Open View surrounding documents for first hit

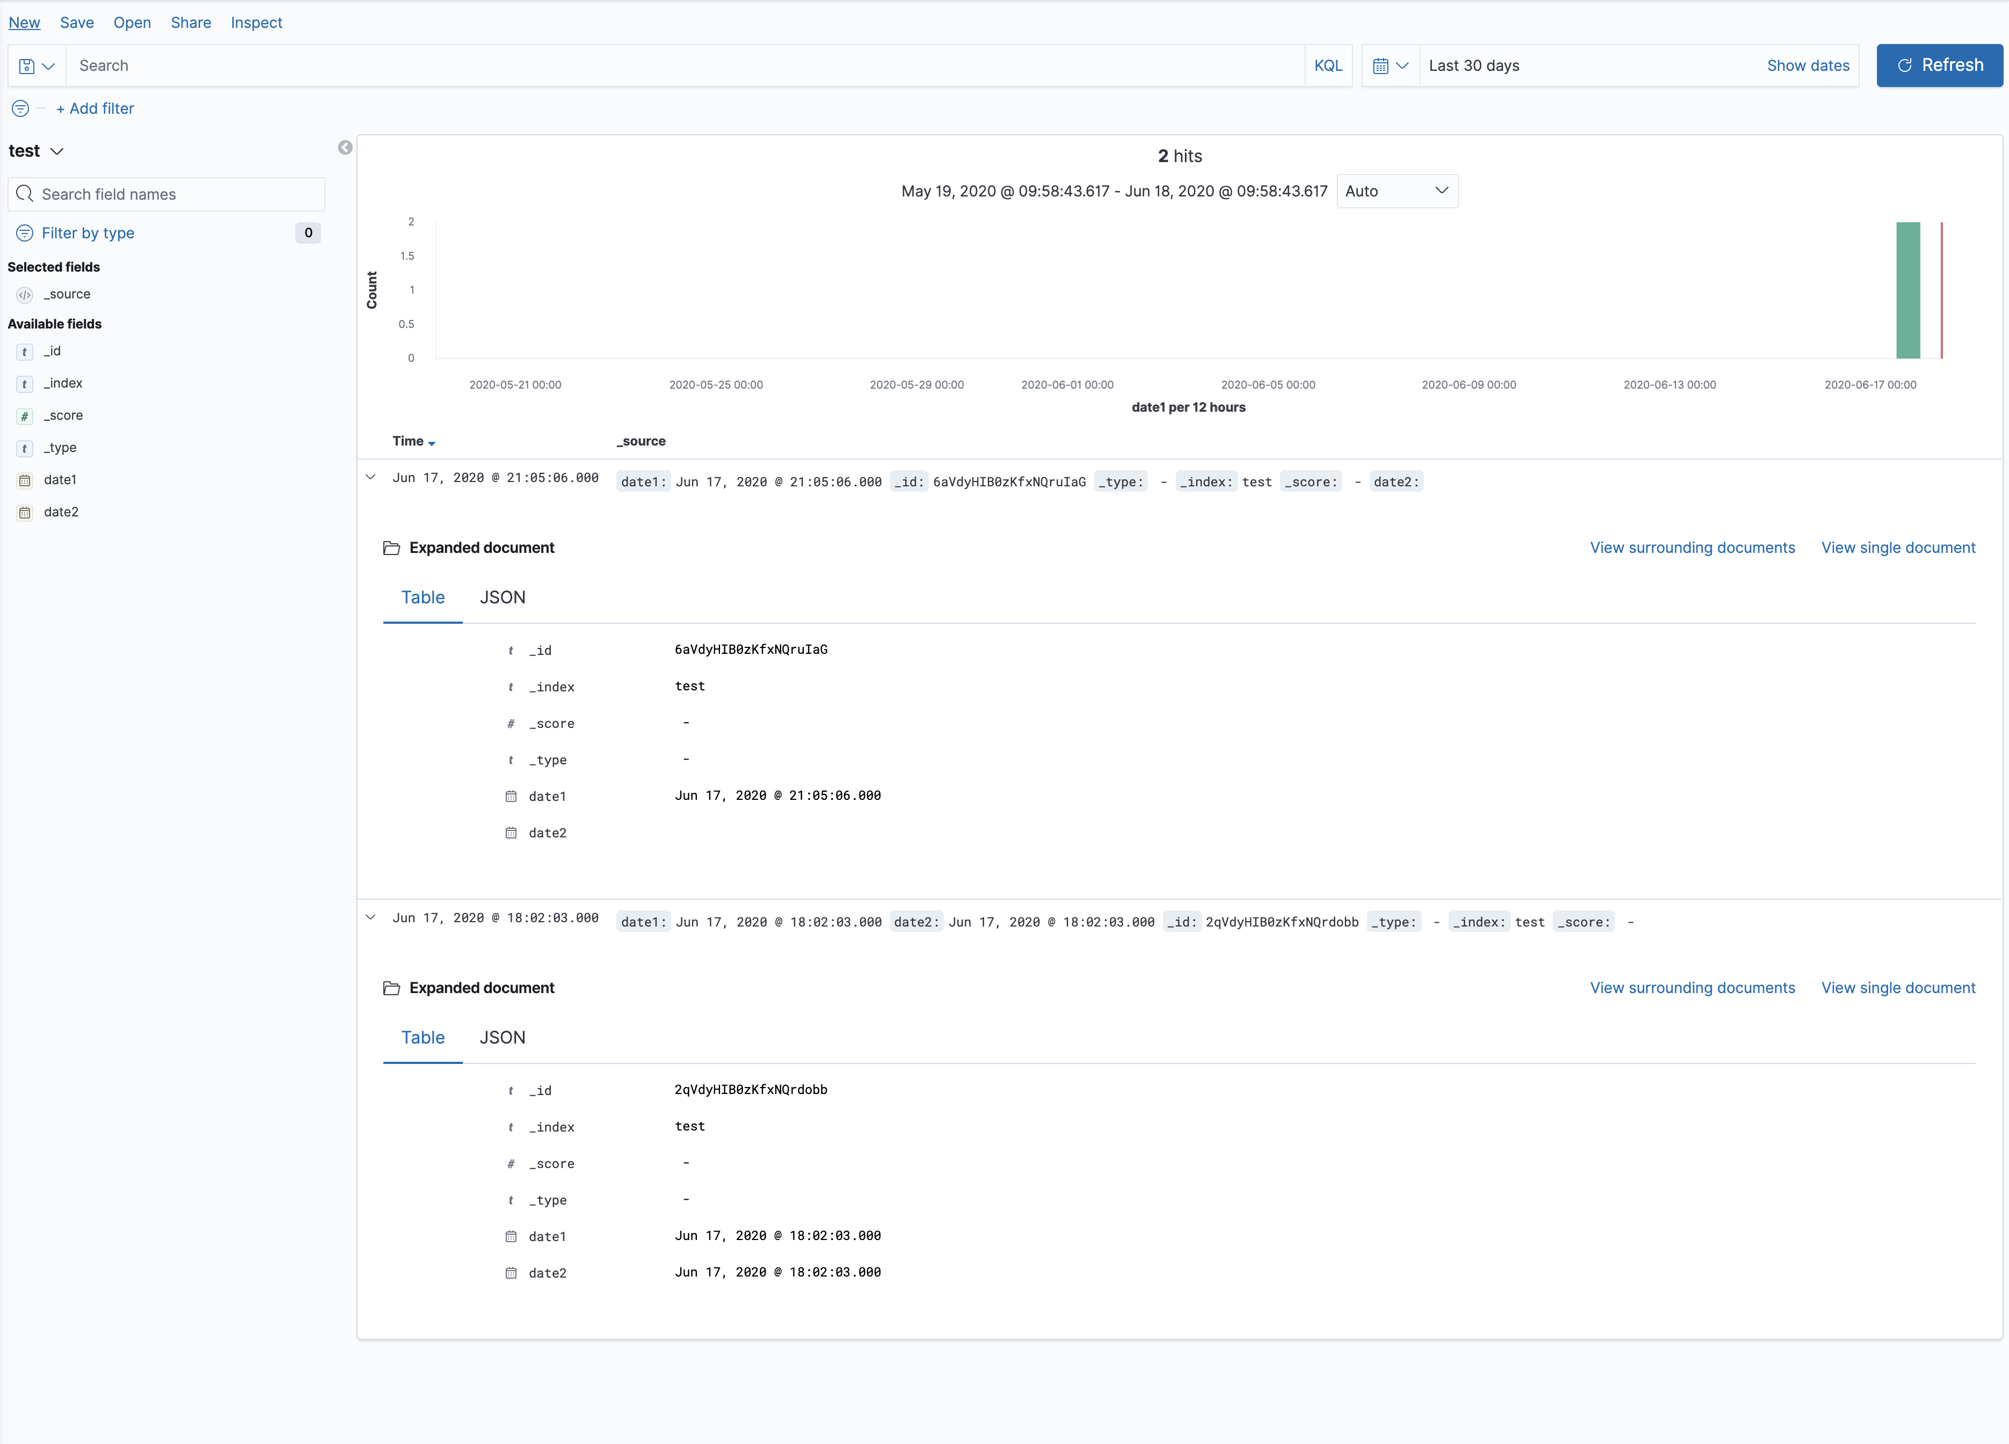pyautogui.click(x=1691, y=548)
